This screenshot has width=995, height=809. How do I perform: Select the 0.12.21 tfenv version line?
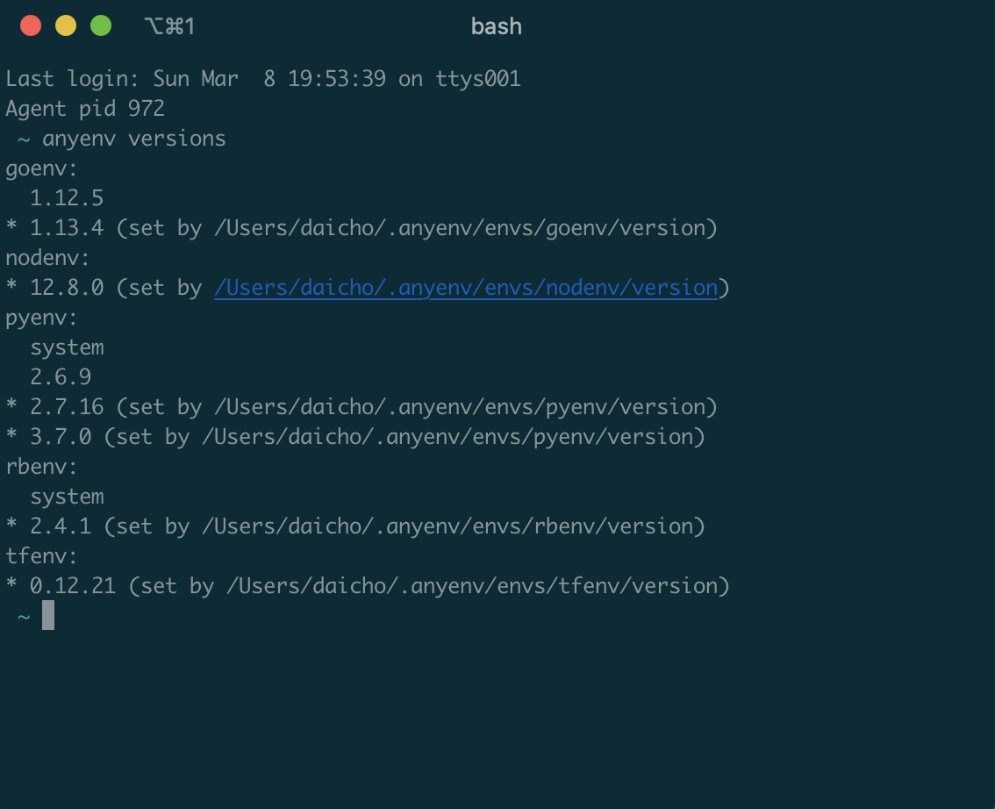368,586
